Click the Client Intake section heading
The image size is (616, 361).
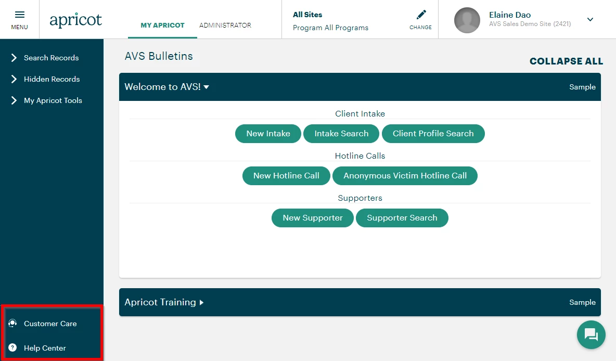(x=360, y=114)
